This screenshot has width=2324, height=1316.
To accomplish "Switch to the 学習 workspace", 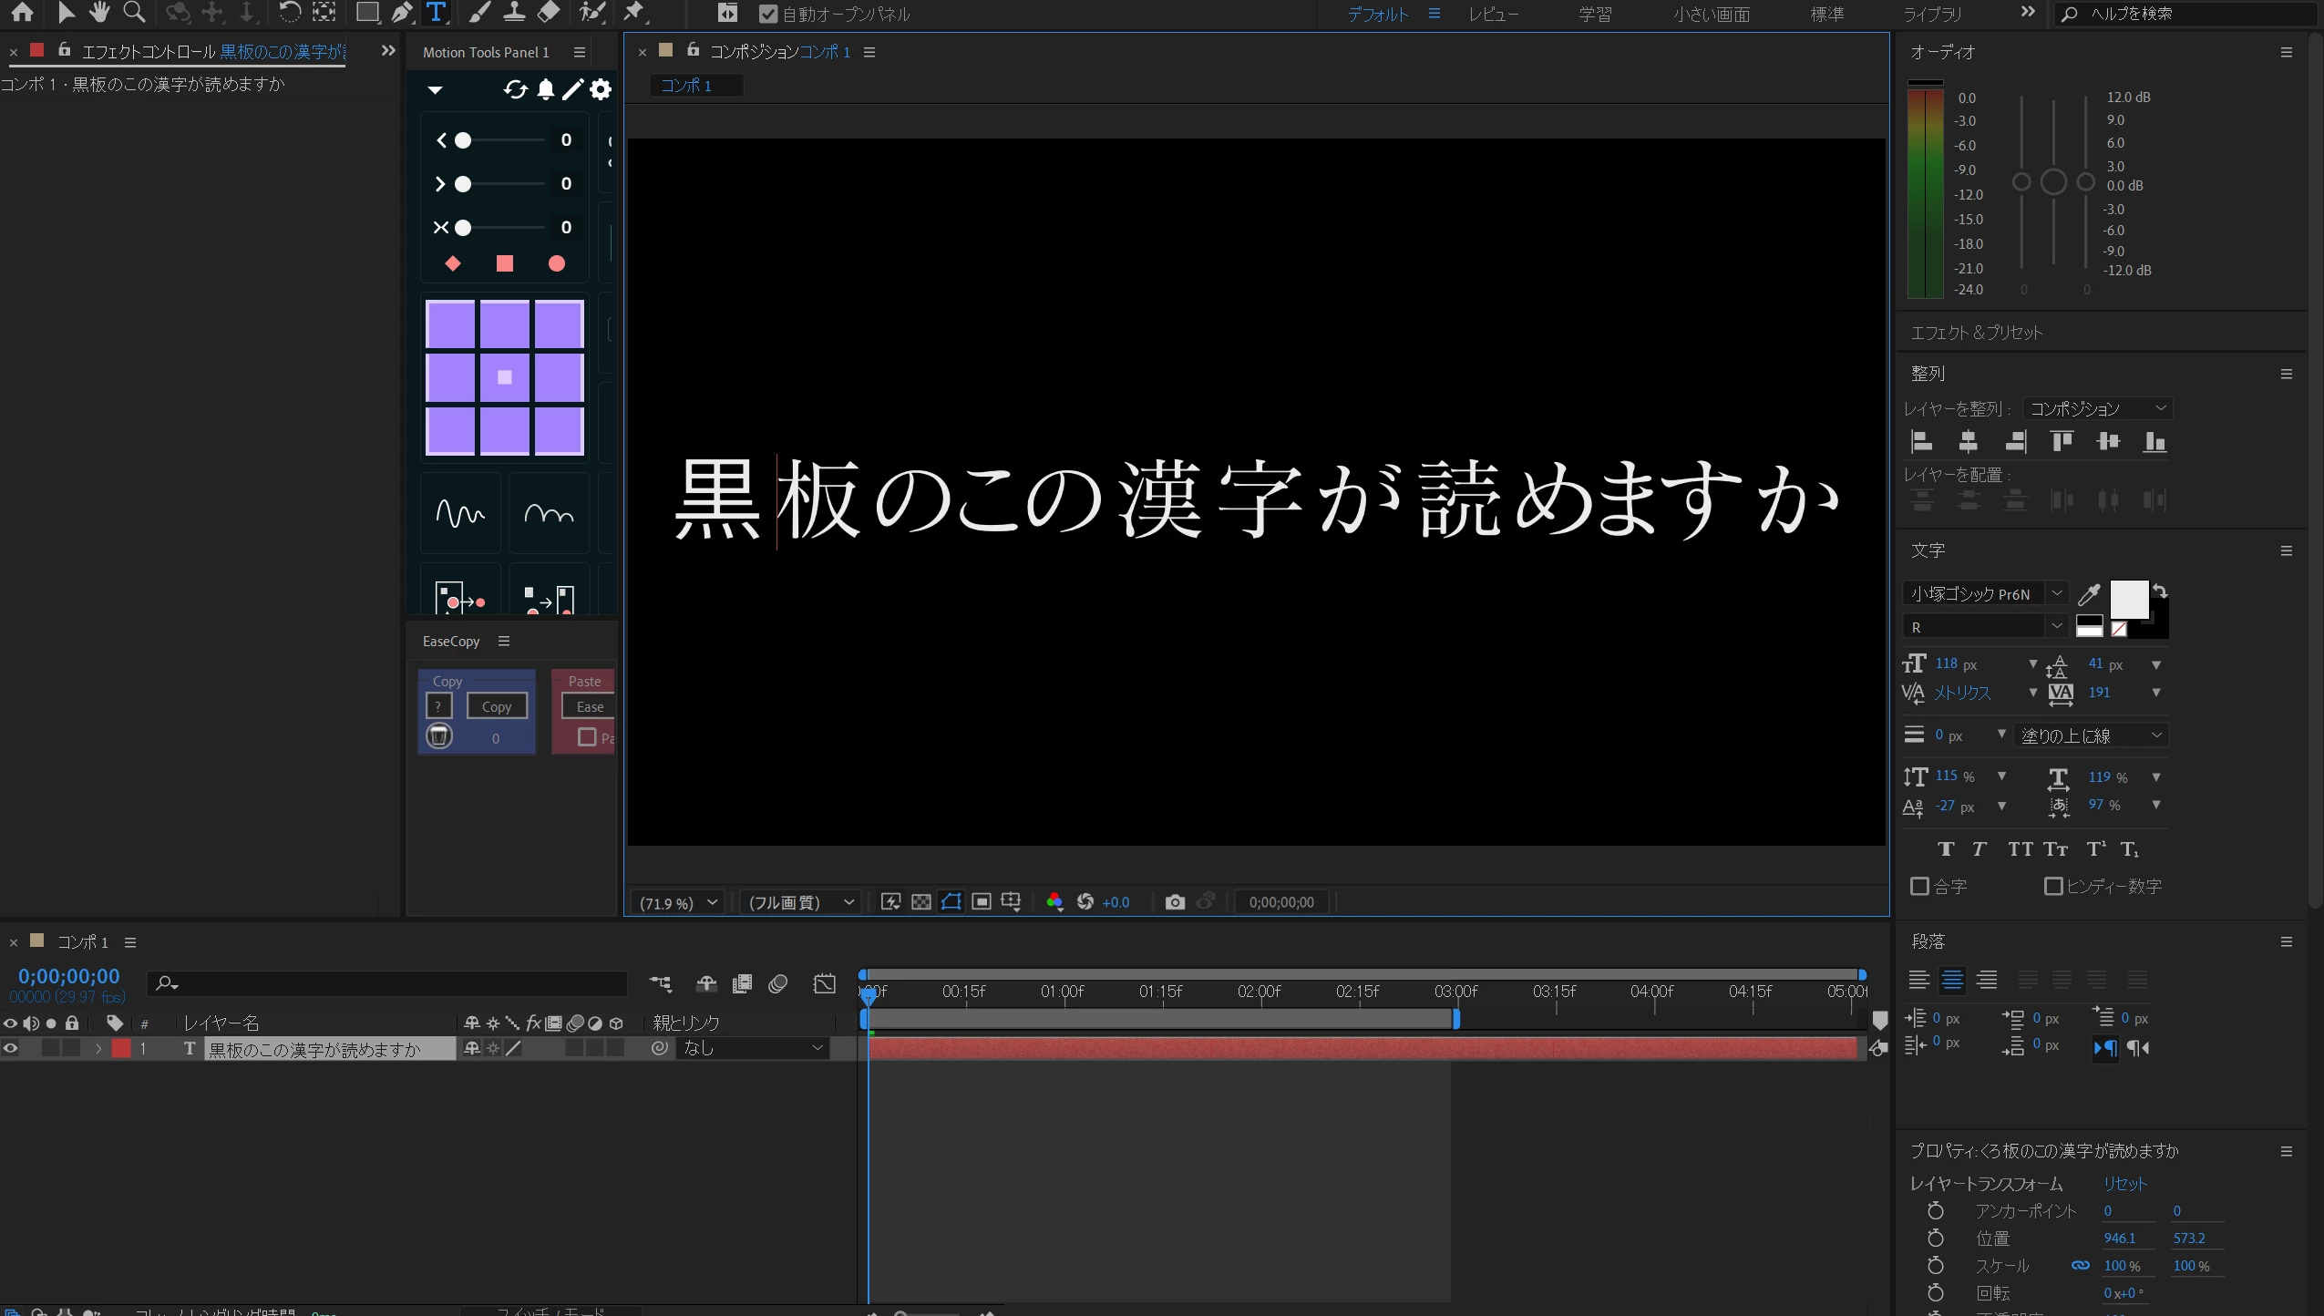I will point(1595,14).
